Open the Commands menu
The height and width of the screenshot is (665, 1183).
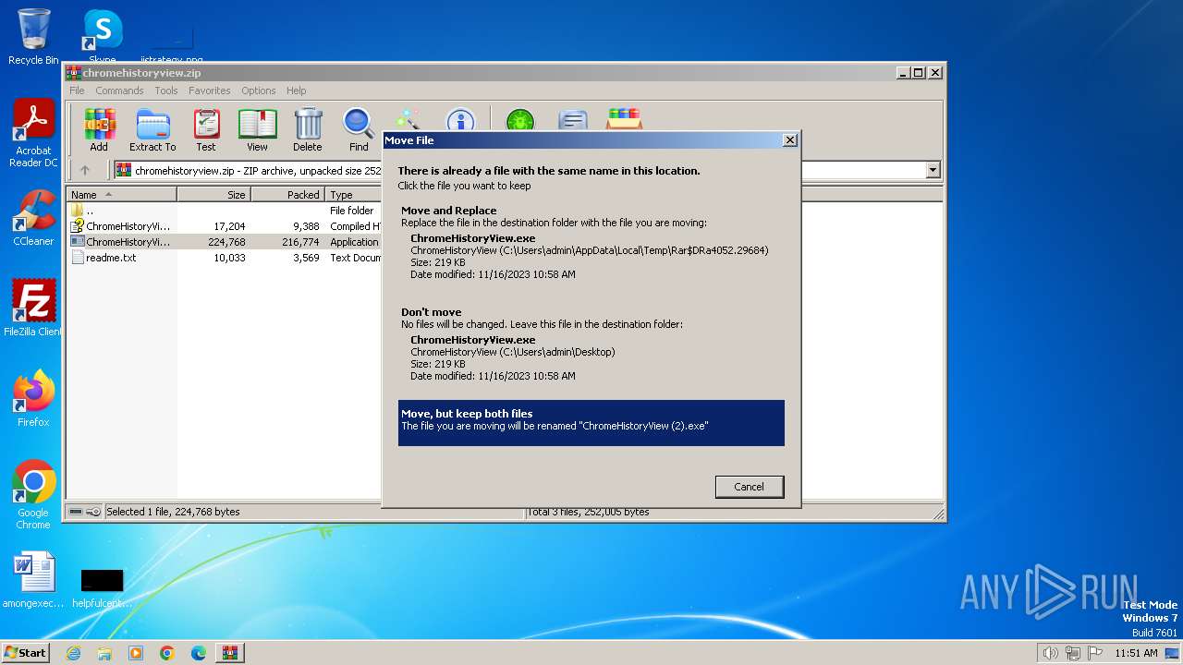pyautogui.click(x=119, y=91)
